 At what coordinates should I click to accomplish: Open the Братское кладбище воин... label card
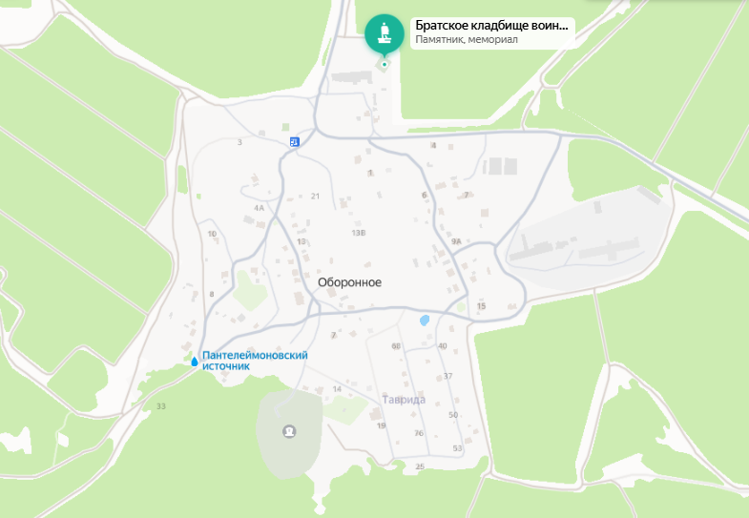coord(492,33)
